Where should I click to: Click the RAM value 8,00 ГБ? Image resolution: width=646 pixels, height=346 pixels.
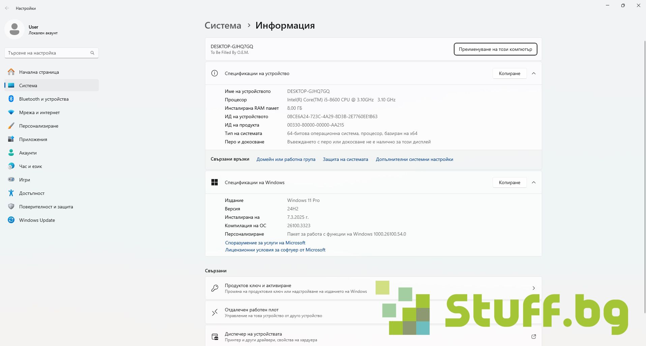(295, 108)
